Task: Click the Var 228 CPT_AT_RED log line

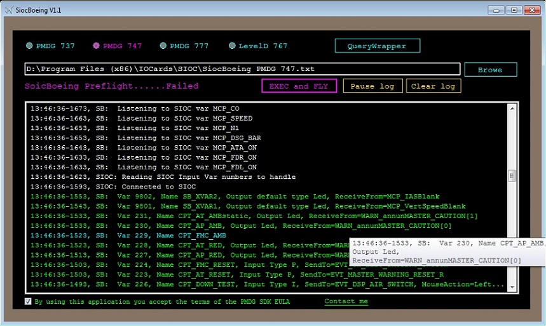Action: [190, 245]
